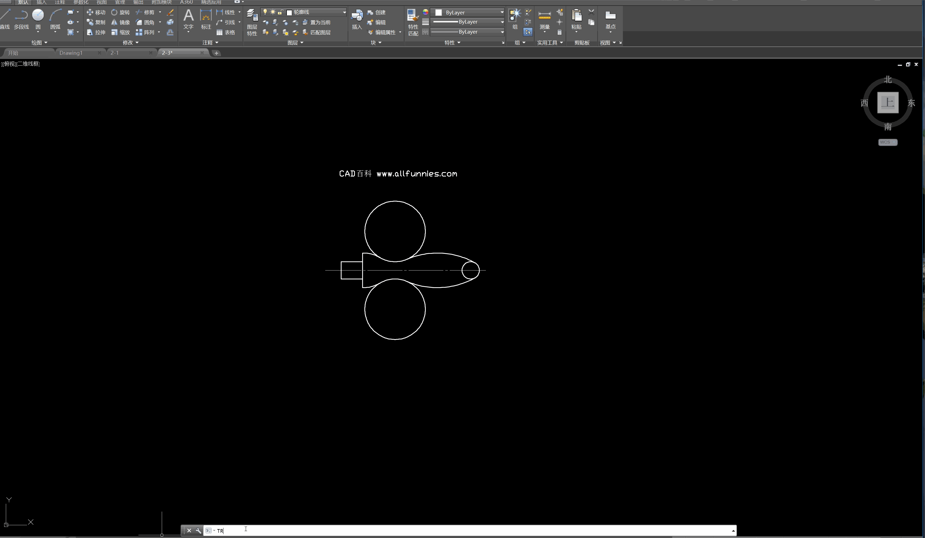Image resolution: width=925 pixels, height=538 pixels.
Task: Click the white layer color swatch beside 轮廓线
Action: click(289, 13)
